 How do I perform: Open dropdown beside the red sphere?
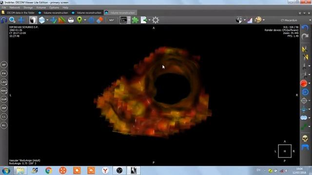point(310,83)
